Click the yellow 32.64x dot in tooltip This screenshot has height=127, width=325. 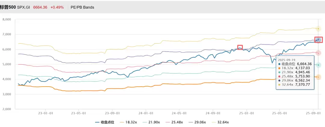point(280,85)
